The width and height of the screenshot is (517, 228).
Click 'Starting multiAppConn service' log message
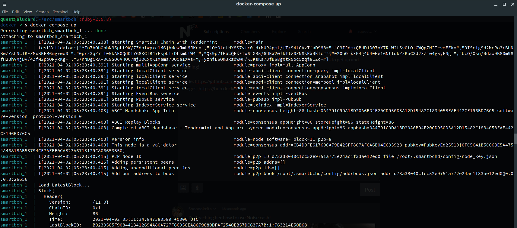tap(151, 65)
